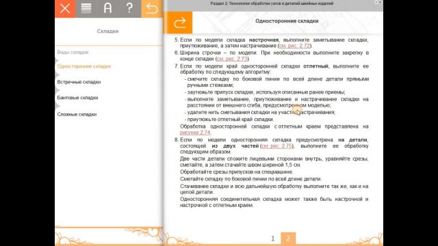Viewport: 438px width, 246px height.
Task: Follow the link 'см. рис. 2.73'
Action: (x=232, y=59)
